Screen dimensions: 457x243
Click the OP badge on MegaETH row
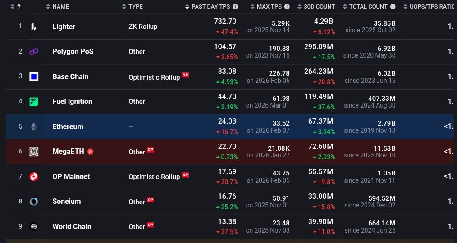coord(151,150)
